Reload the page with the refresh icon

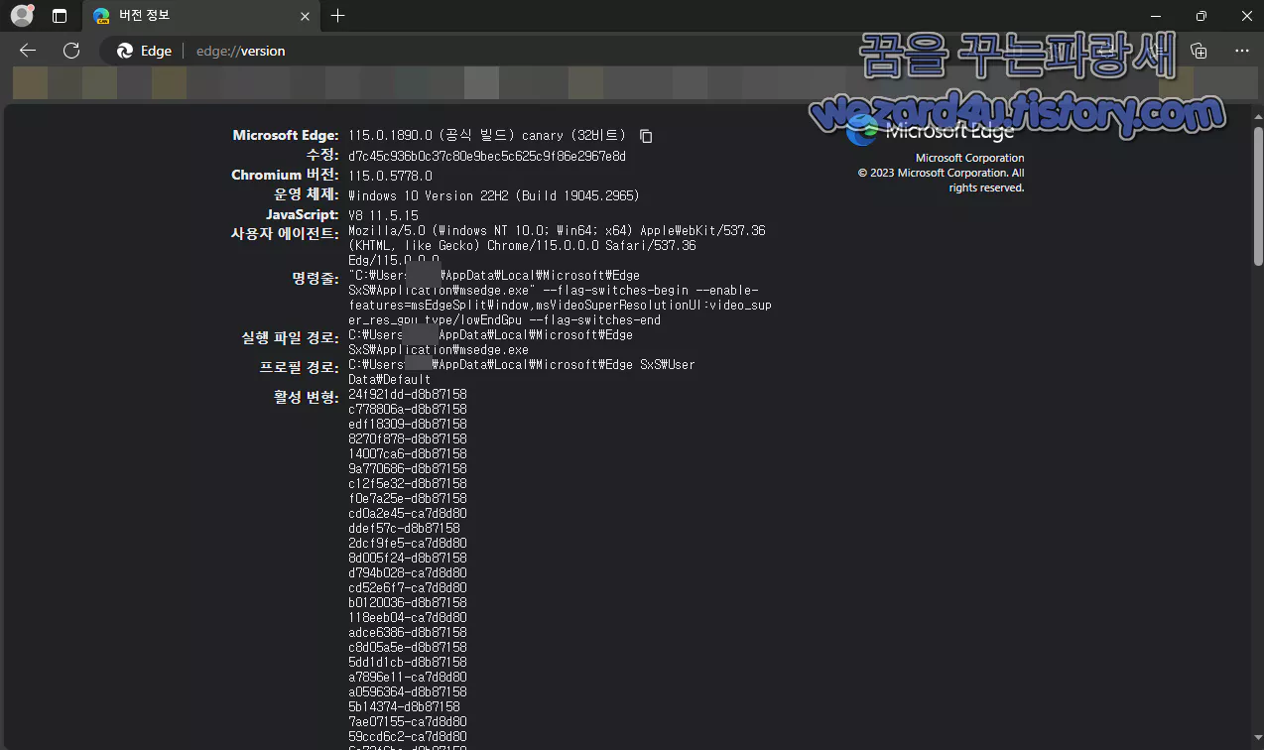[x=70, y=51]
